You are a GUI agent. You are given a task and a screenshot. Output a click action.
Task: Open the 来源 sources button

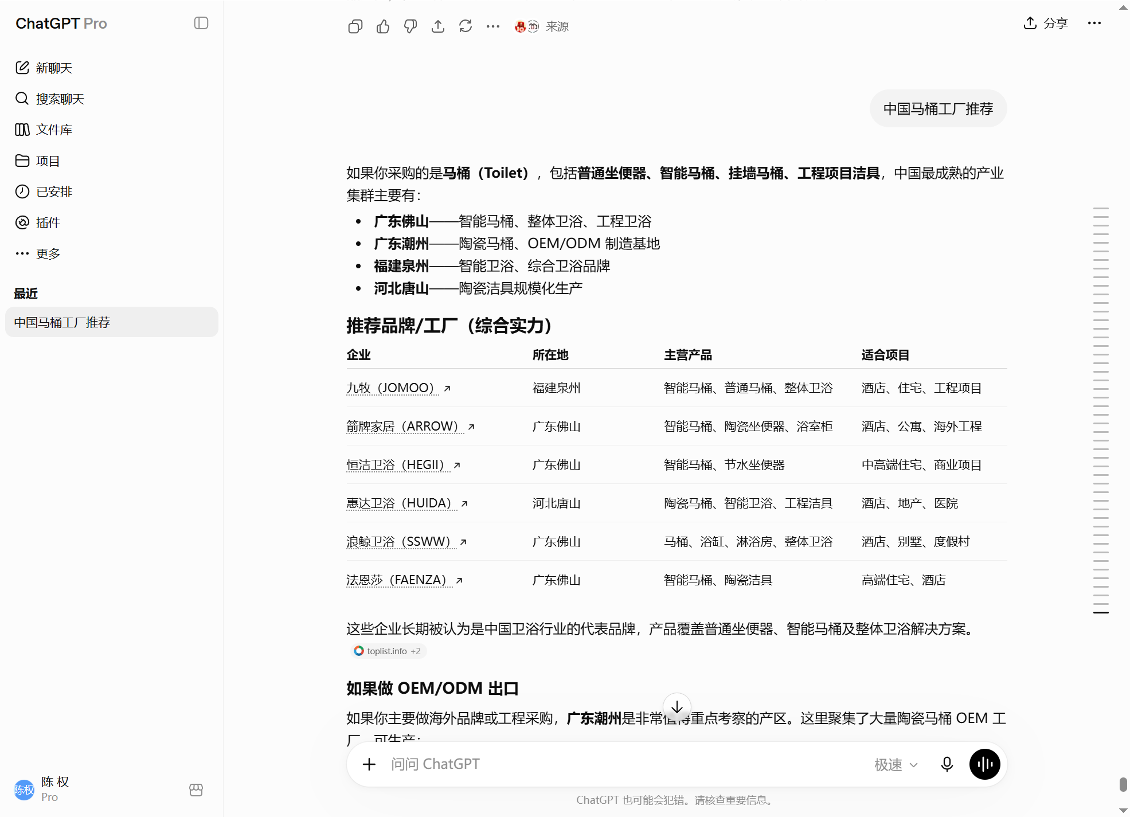pos(542,26)
